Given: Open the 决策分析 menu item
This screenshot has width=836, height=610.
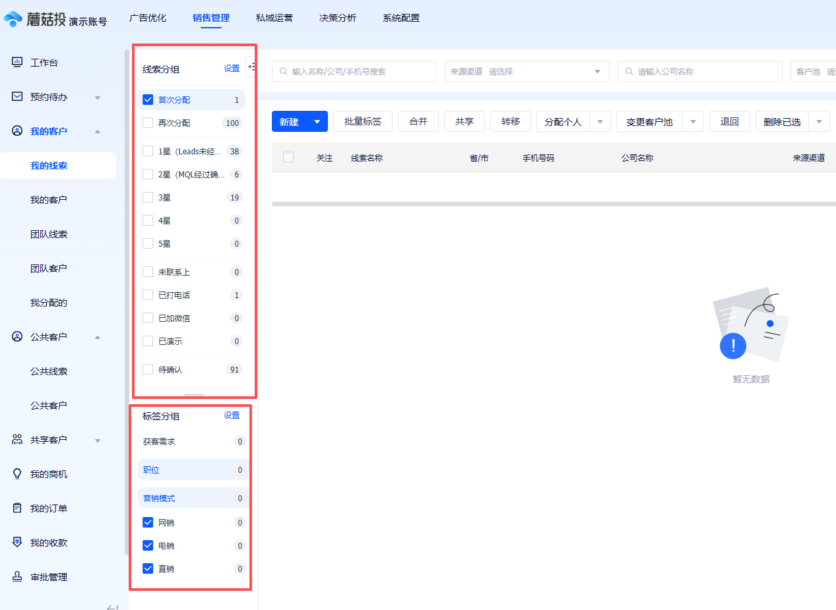Looking at the screenshot, I should tap(337, 18).
